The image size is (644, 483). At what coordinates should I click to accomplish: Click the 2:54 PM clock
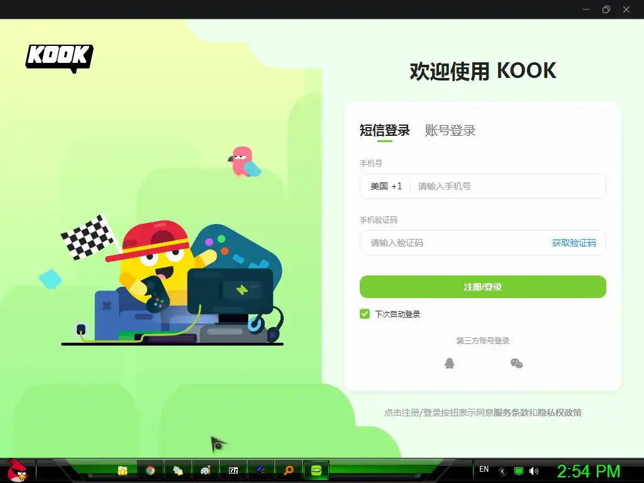pos(589,471)
